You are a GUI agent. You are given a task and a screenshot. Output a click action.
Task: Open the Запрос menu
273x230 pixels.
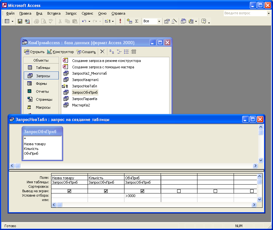71,13
